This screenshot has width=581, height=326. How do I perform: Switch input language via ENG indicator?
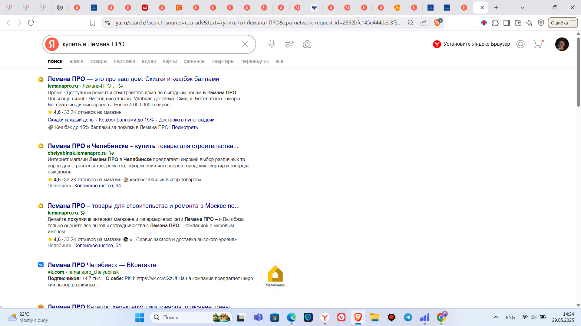coord(510,317)
